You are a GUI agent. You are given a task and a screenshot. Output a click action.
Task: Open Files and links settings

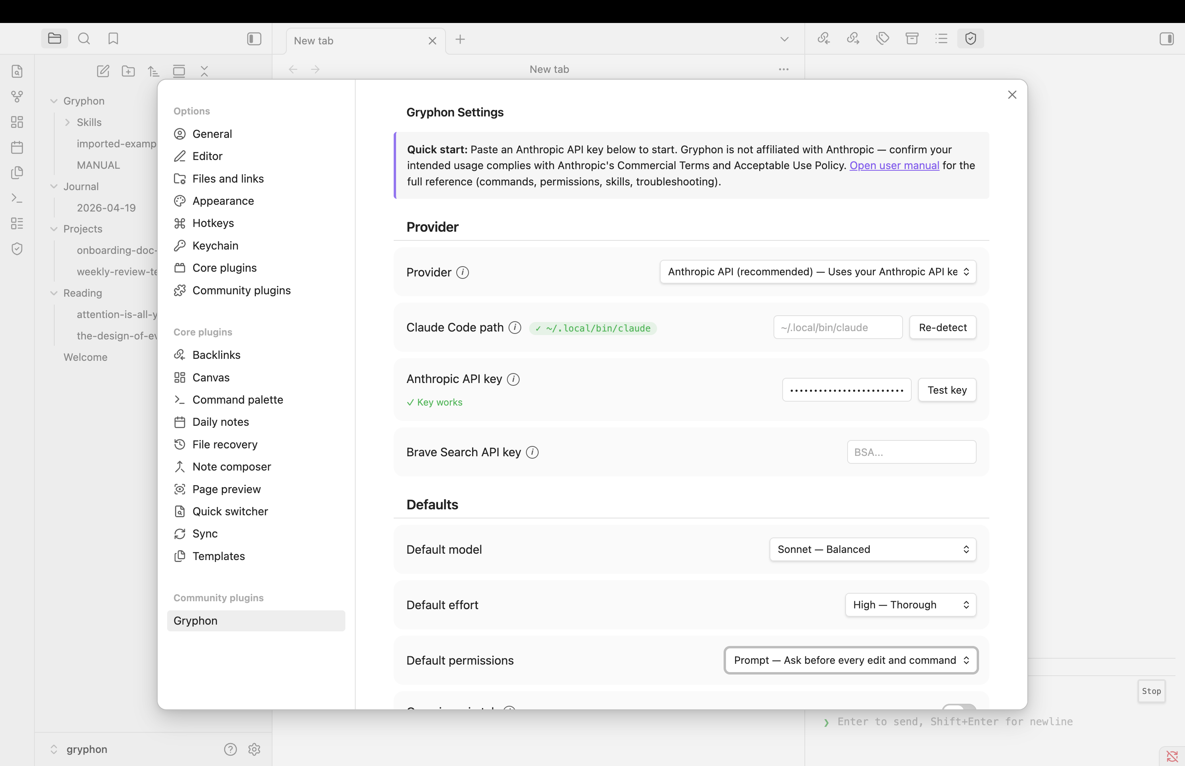point(255,179)
